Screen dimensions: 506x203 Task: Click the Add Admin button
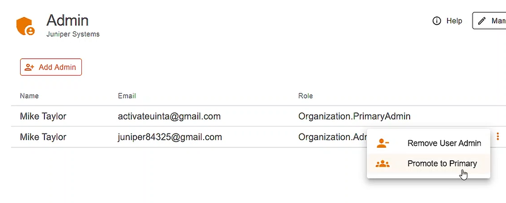pyautogui.click(x=51, y=67)
